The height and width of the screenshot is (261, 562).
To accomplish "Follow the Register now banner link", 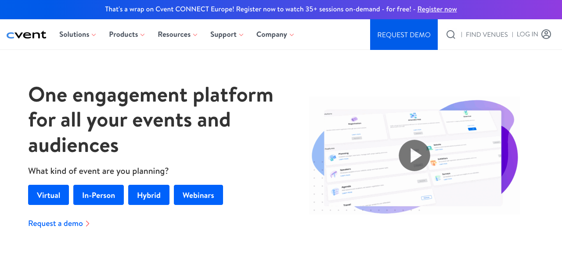I will pyautogui.click(x=437, y=9).
